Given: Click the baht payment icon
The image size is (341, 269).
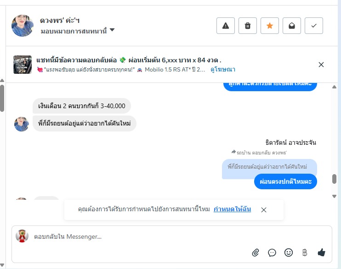Looking at the screenshot, I should point(304,253).
